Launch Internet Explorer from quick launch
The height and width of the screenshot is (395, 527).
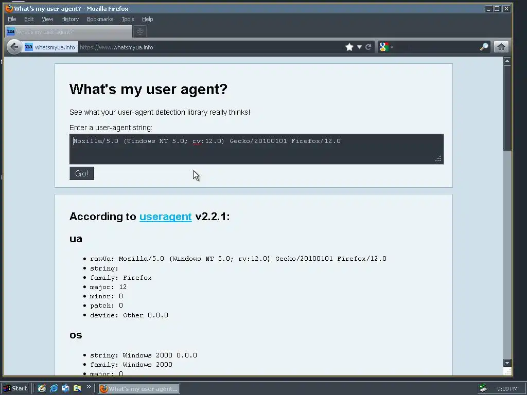pos(54,388)
